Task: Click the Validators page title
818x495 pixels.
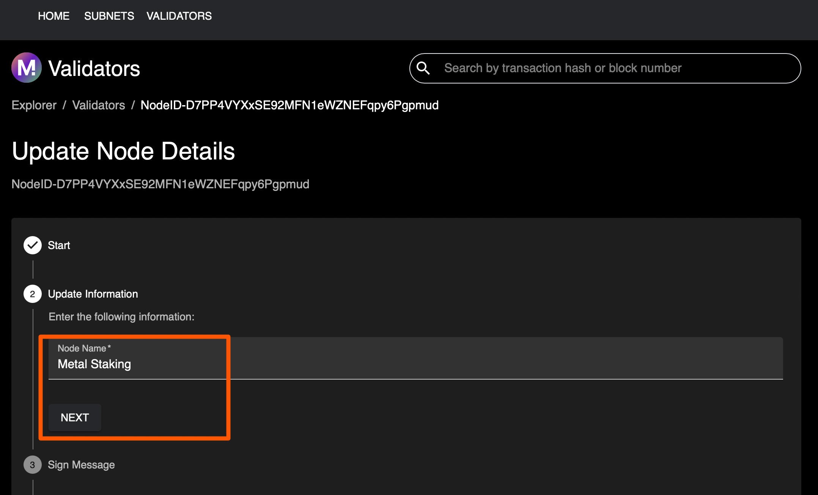Action: (94, 69)
